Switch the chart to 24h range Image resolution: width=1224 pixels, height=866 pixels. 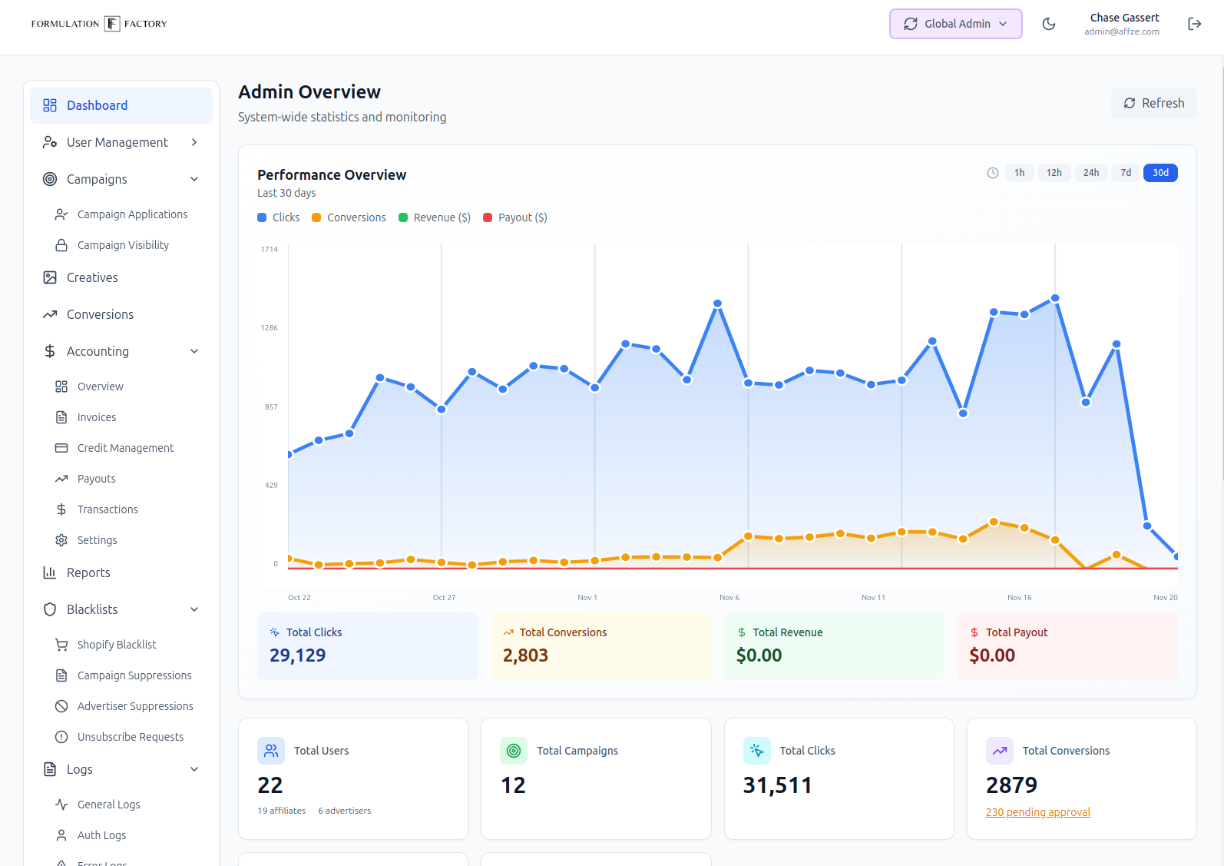tap(1090, 173)
